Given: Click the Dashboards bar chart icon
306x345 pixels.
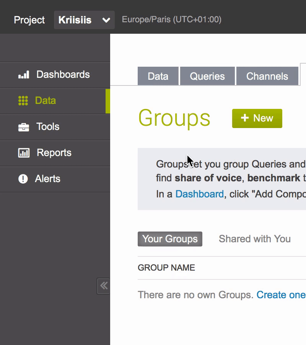Looking at the screenshot, I should coord(24,75).
